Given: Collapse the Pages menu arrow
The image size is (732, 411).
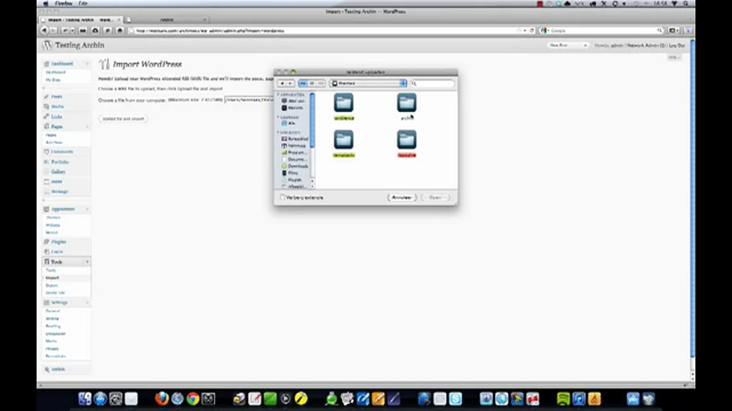Looking at the screenshot, I should [x=87, y=126].
